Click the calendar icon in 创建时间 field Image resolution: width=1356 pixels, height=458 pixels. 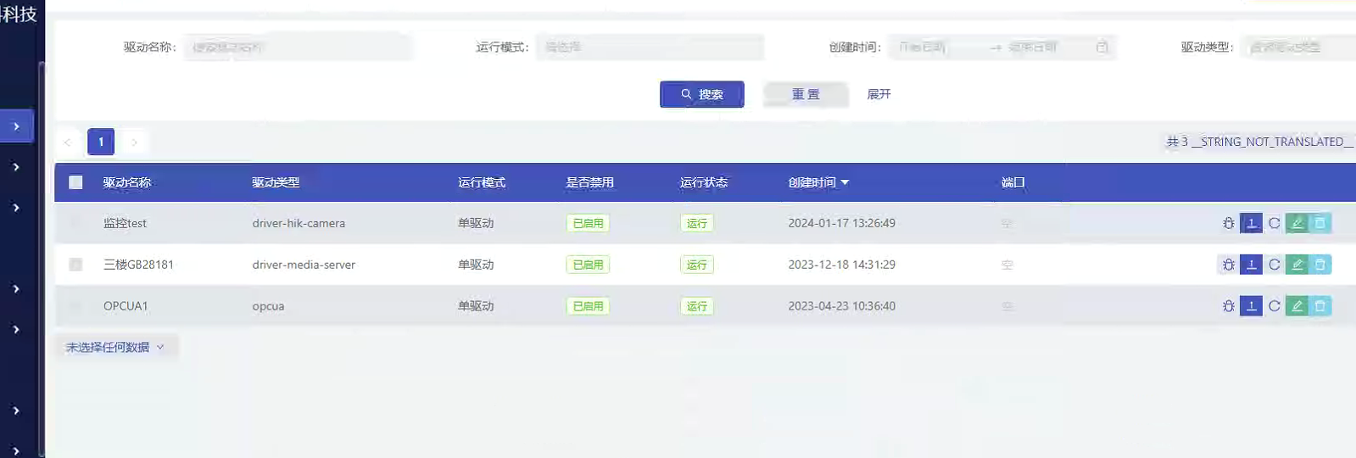[1102, 47]
